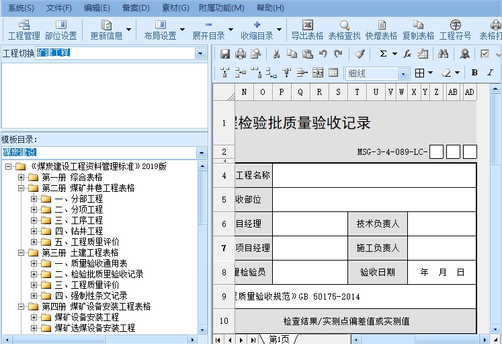Click the binoculars find icon
This screenshot has width=502, height=344.
[443, 54]
